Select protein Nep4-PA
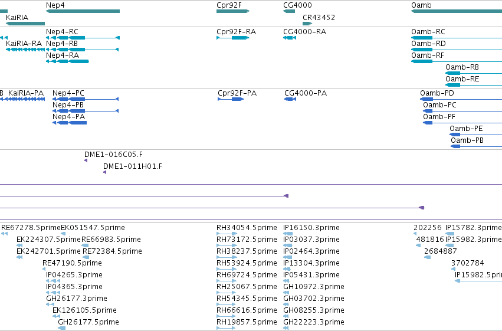This screenshot has height=331, width=502. [70, 123]
